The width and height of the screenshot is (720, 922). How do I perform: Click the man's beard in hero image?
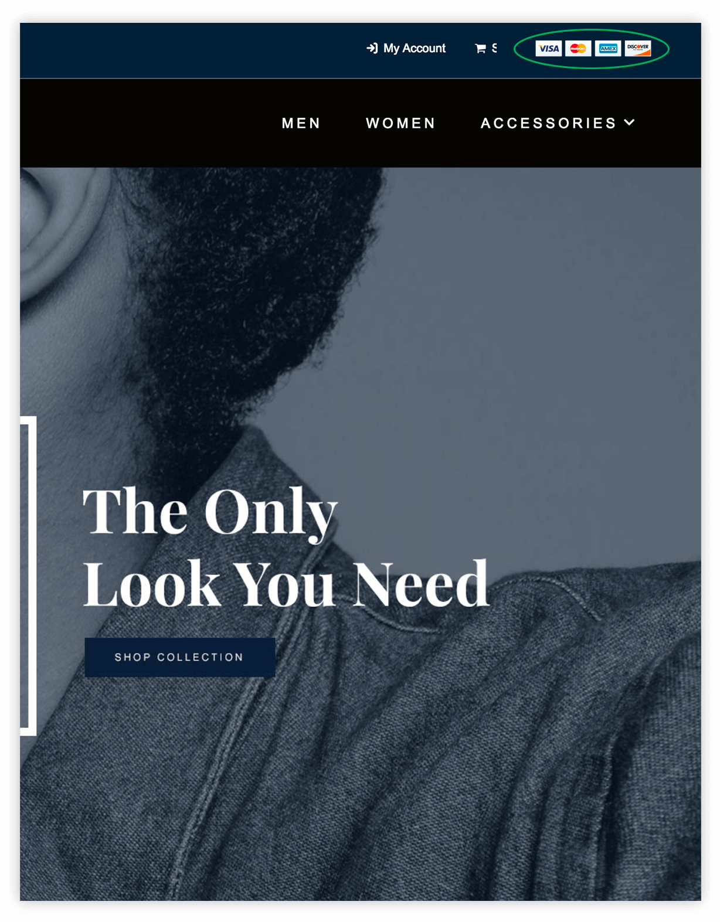click(246, 281)
